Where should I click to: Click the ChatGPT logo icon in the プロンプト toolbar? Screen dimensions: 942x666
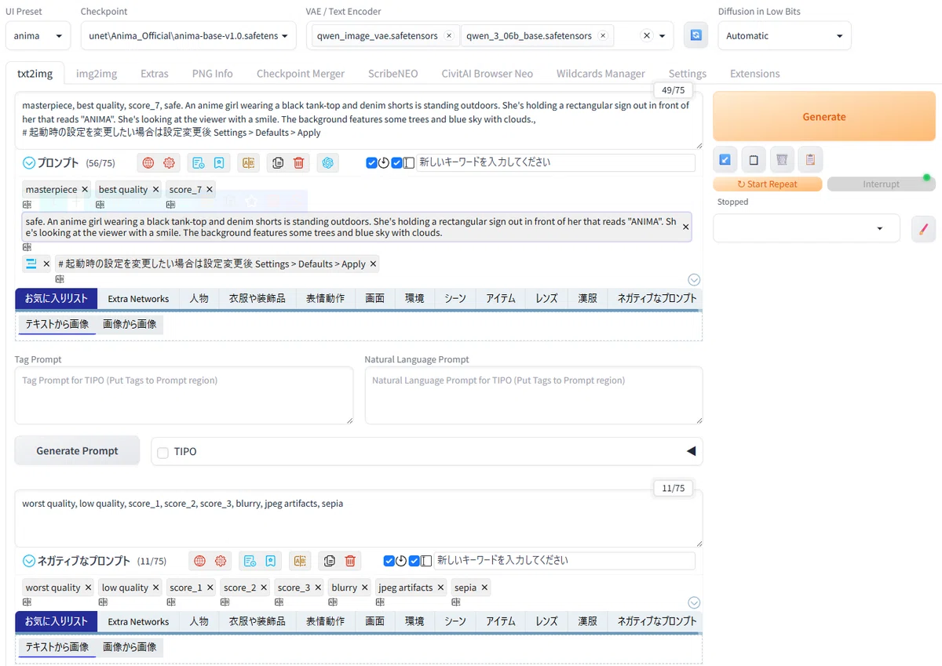[328, 163]
